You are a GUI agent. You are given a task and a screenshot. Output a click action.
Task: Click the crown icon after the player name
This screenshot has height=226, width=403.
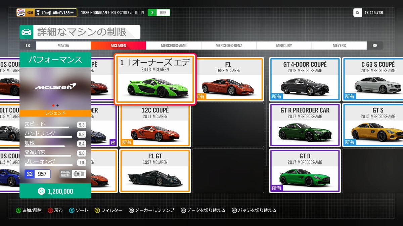[73, 13]
